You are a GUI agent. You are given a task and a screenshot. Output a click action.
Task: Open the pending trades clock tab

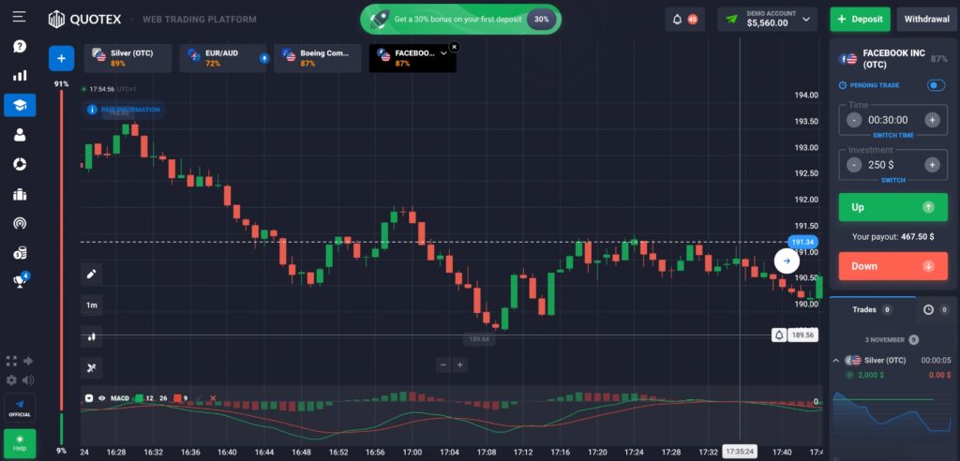937,310
